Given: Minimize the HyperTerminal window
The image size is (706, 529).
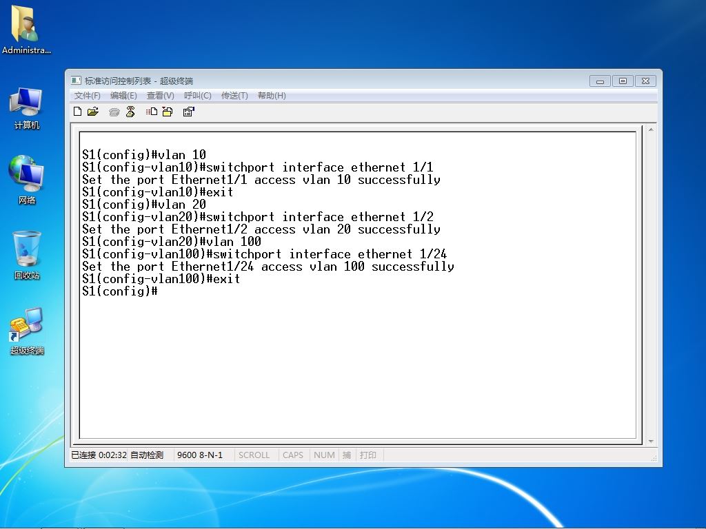Looking at the screenshot, I should pyautogui.click(x=601, y=81).
